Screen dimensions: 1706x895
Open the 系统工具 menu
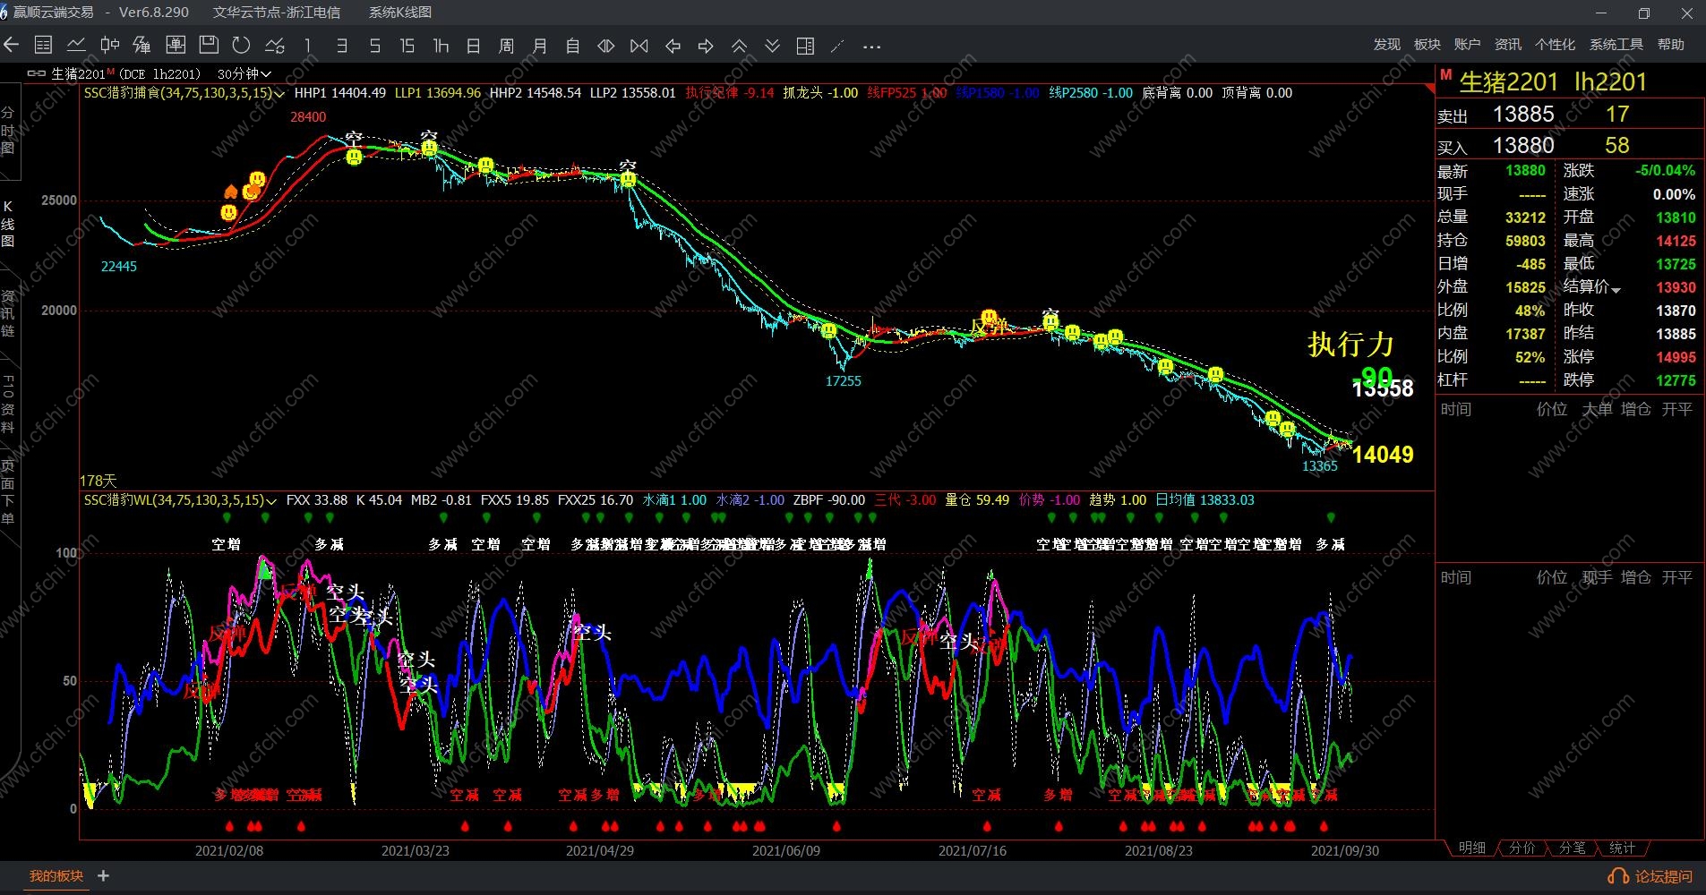point(1616,45)
